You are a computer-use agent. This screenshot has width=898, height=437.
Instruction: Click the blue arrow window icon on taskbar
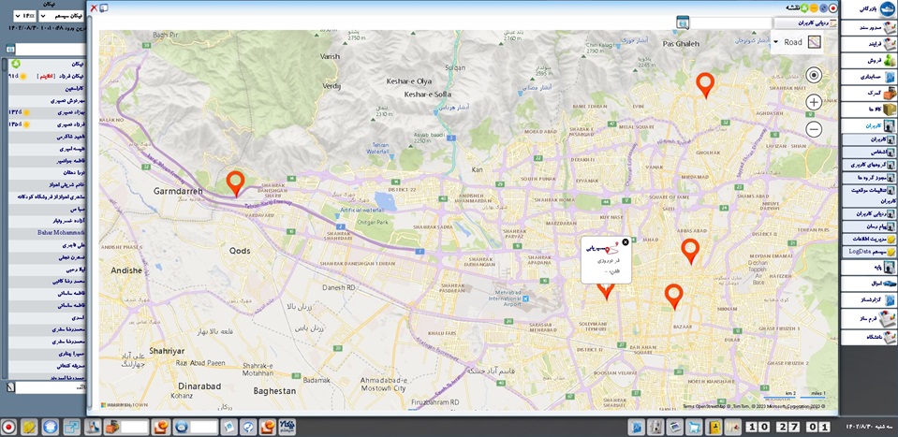72,426
